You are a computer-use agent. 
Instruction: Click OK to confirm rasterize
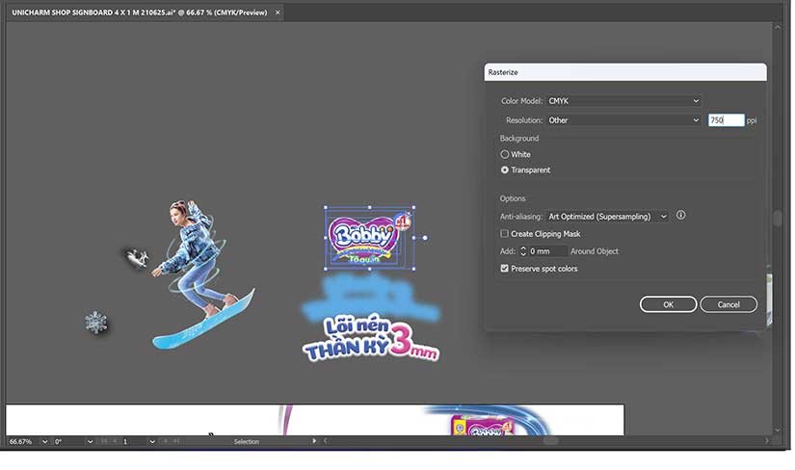coord(668,304)
